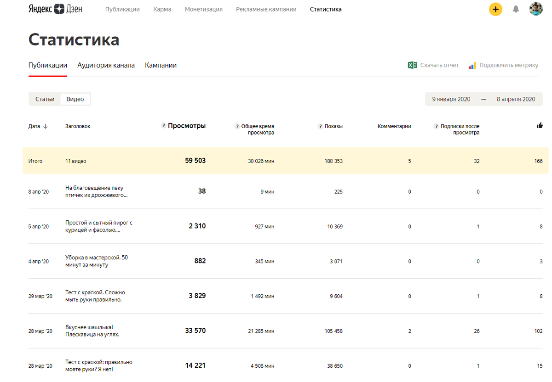Screen dimensions: 552x382
Task: Click the thumbs-up column icon
Action: pos(540,125)
